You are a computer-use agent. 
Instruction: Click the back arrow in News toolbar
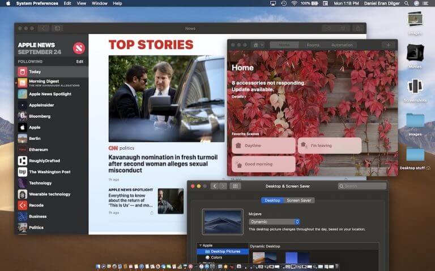pyautogui.click(x=43, y=28)
